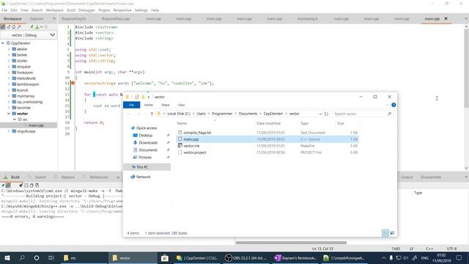Image resolution: width=469 pixels, height=264 pixels.
Task: Open Pictures in Explorer navigation pane
Action: point(145,158)
